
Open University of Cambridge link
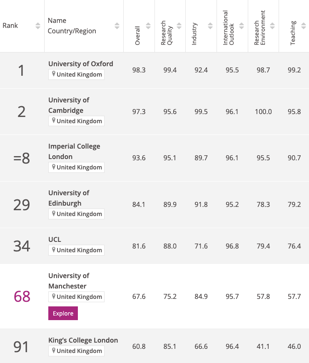click(x=69, y=105)
